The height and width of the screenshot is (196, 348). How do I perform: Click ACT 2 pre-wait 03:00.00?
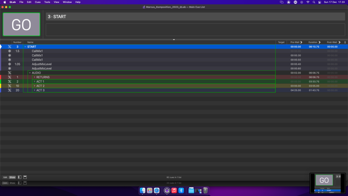coord(296,86)
